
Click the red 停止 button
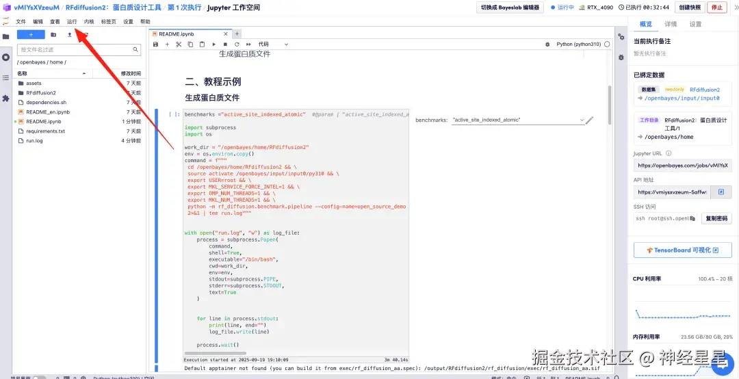[717, 8]
